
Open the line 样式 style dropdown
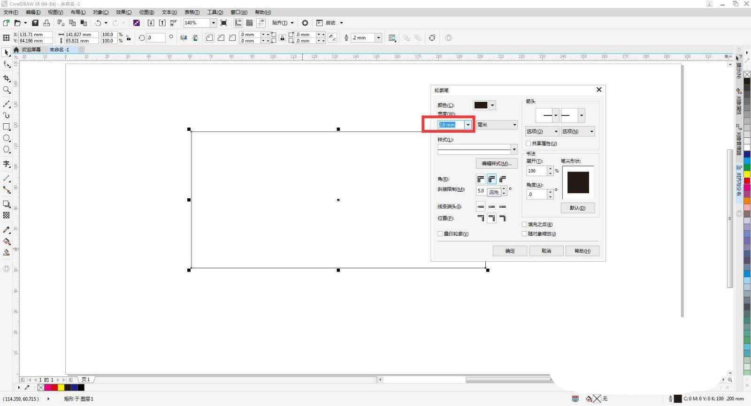point(514,149)
